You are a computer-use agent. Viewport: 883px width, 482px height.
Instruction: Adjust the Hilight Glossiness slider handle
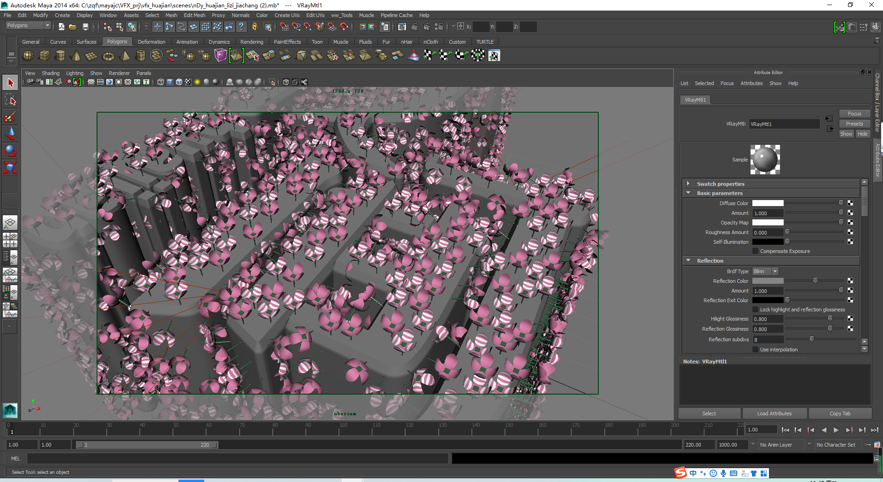click(830, 318)
